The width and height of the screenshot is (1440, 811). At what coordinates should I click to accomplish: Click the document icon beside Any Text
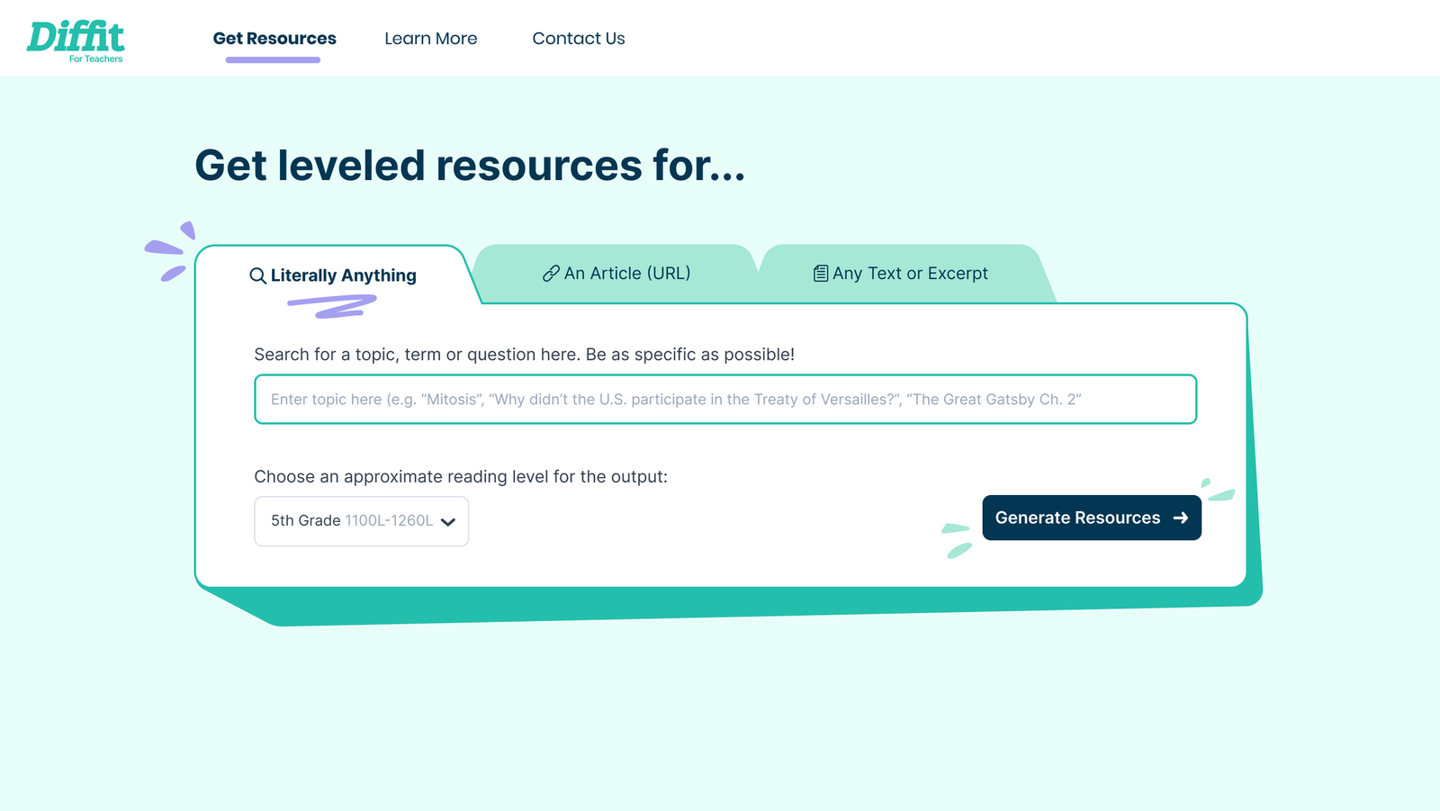pyautogui.click(x=820, y=274)
